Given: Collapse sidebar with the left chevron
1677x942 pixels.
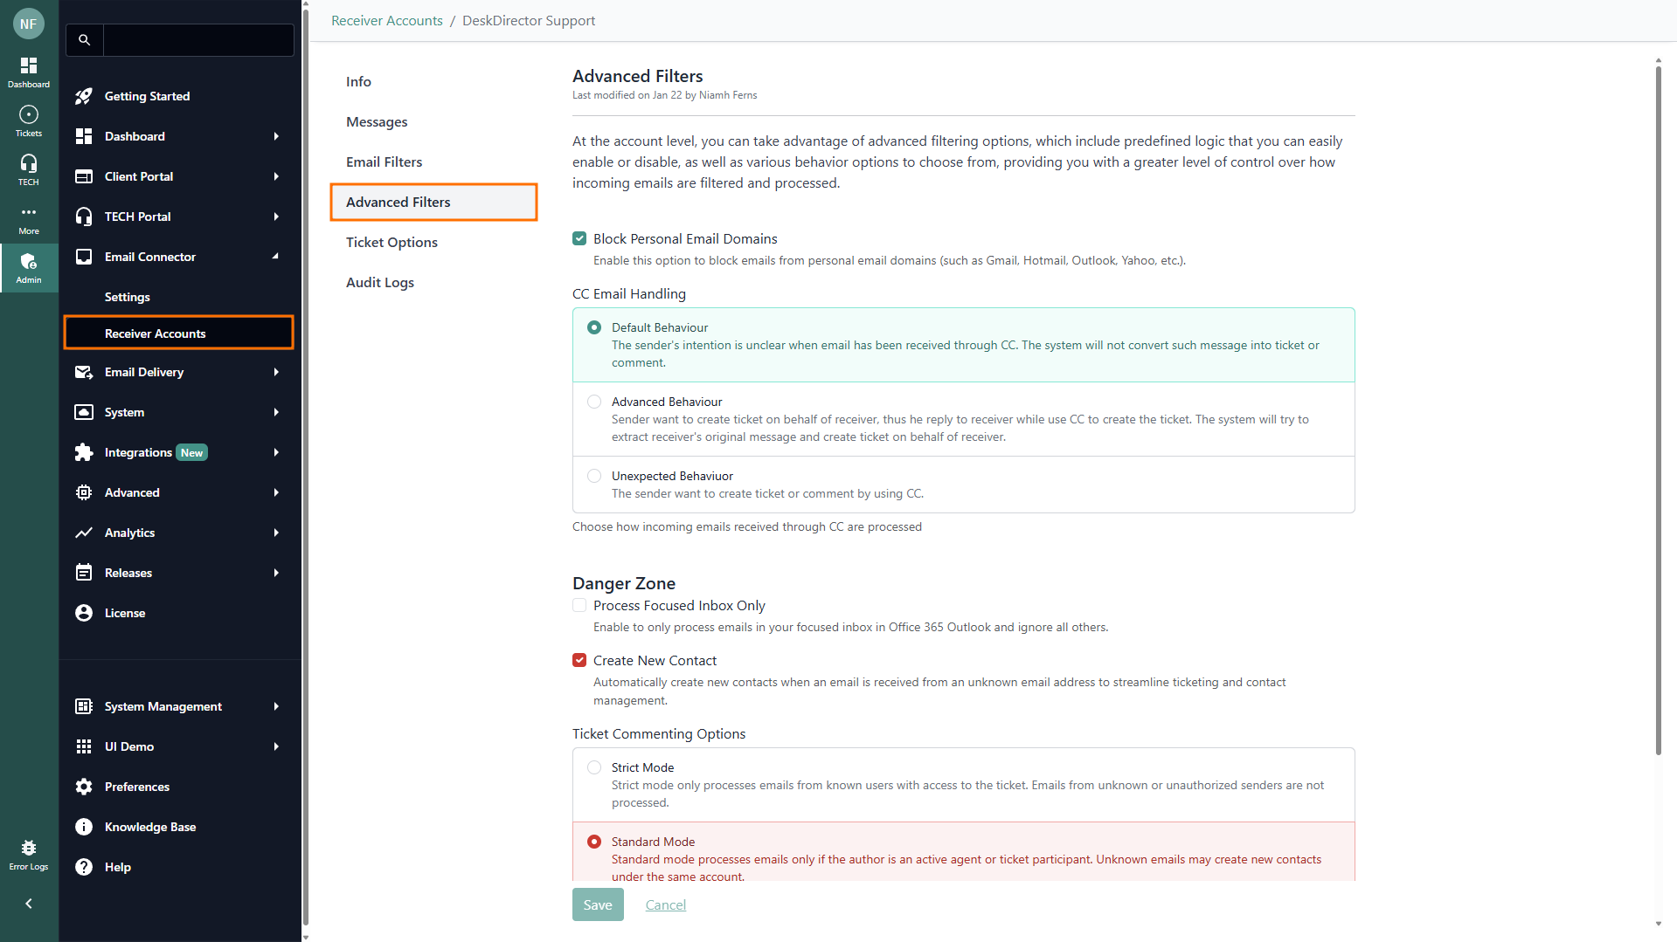Looking at the screenshot, I should coord(29,904).
